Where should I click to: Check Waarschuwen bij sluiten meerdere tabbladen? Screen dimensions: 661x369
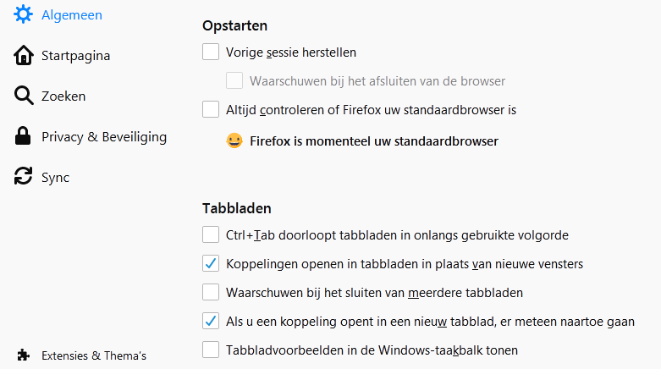211,293
